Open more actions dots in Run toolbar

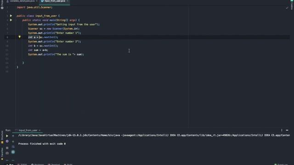pos(13,160)
